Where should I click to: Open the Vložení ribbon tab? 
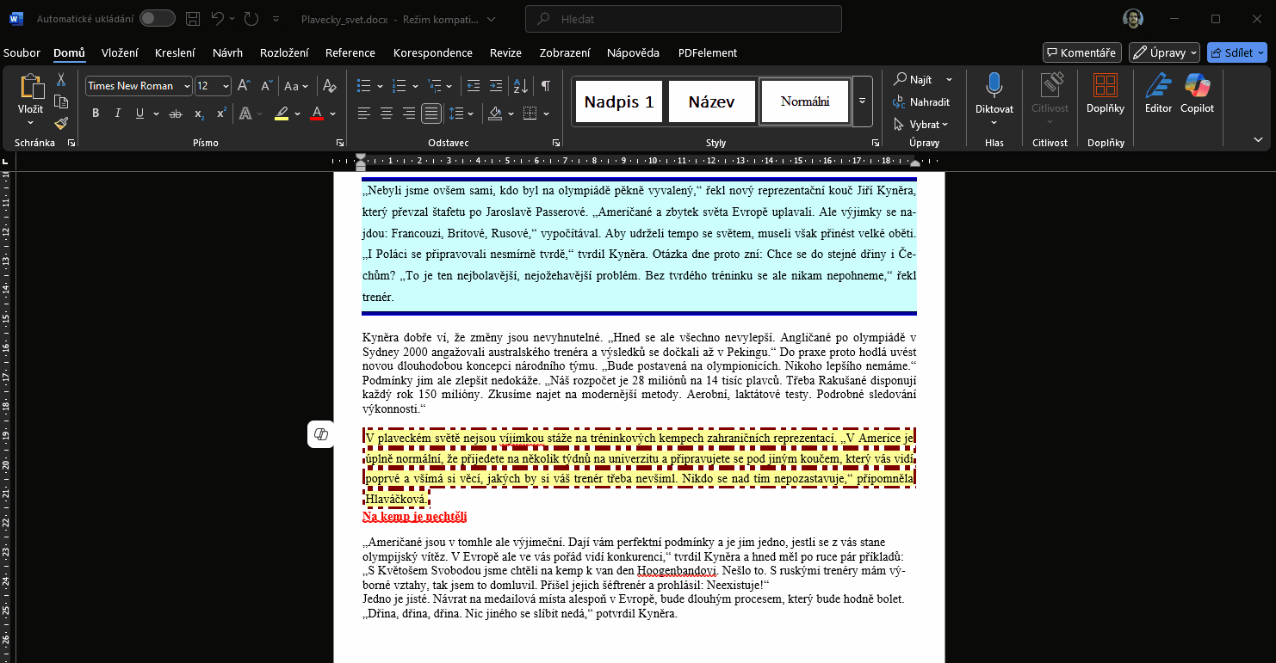(x=120, y=52)
